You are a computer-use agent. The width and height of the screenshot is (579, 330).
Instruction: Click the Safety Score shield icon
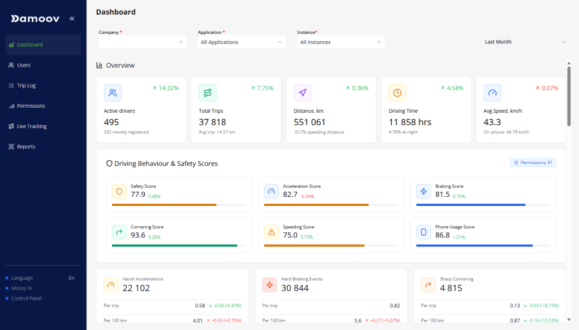pyautogui.click(x=119, y=192)
